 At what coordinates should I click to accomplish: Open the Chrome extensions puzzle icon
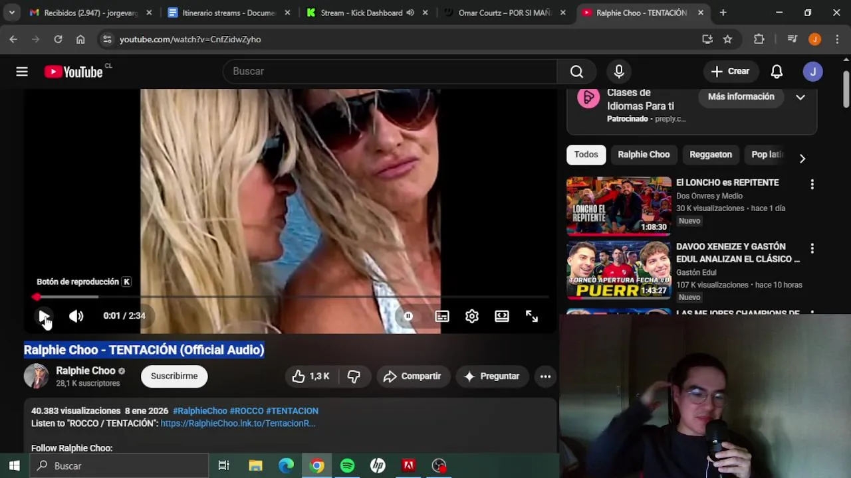[x=759, y=39]
